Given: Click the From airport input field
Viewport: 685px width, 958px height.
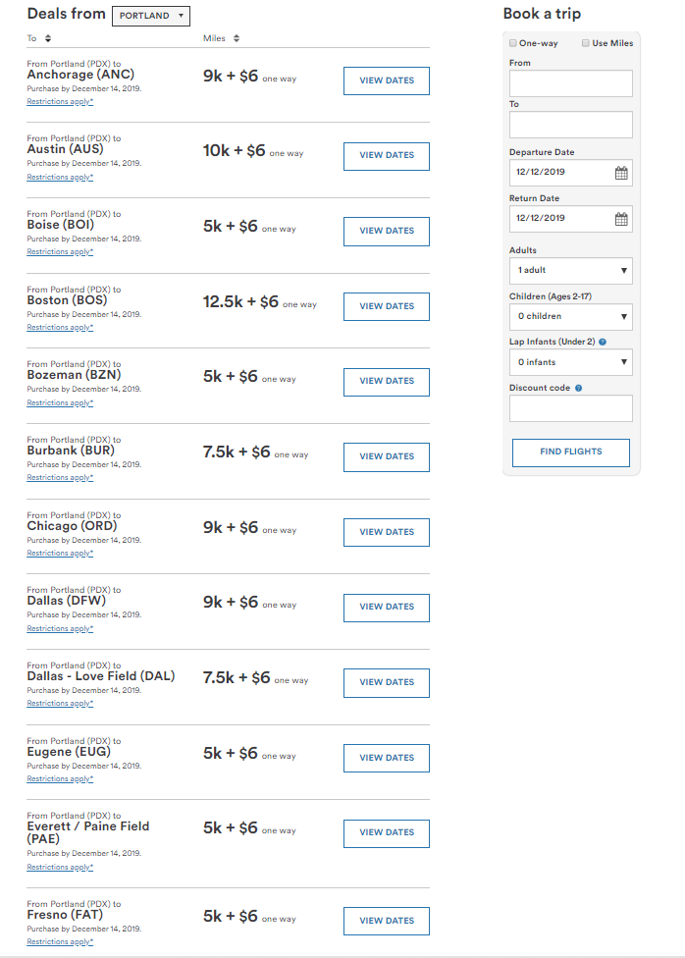Looking at the screenshot, I should (x=570, y=83).
